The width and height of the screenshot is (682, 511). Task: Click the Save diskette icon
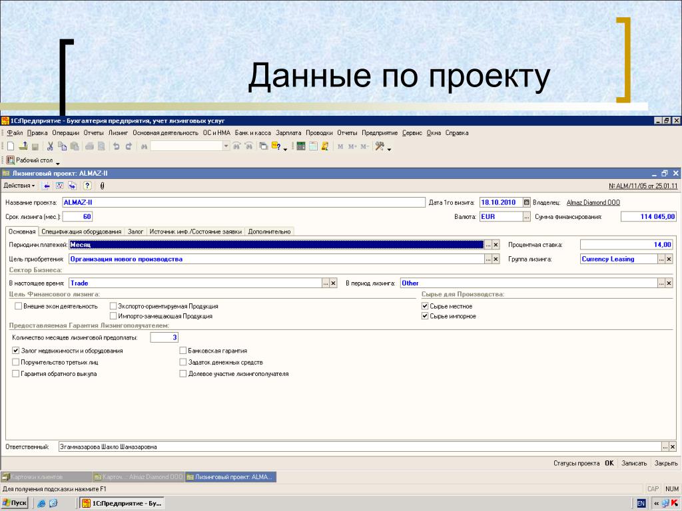click(x=35, y=146)
